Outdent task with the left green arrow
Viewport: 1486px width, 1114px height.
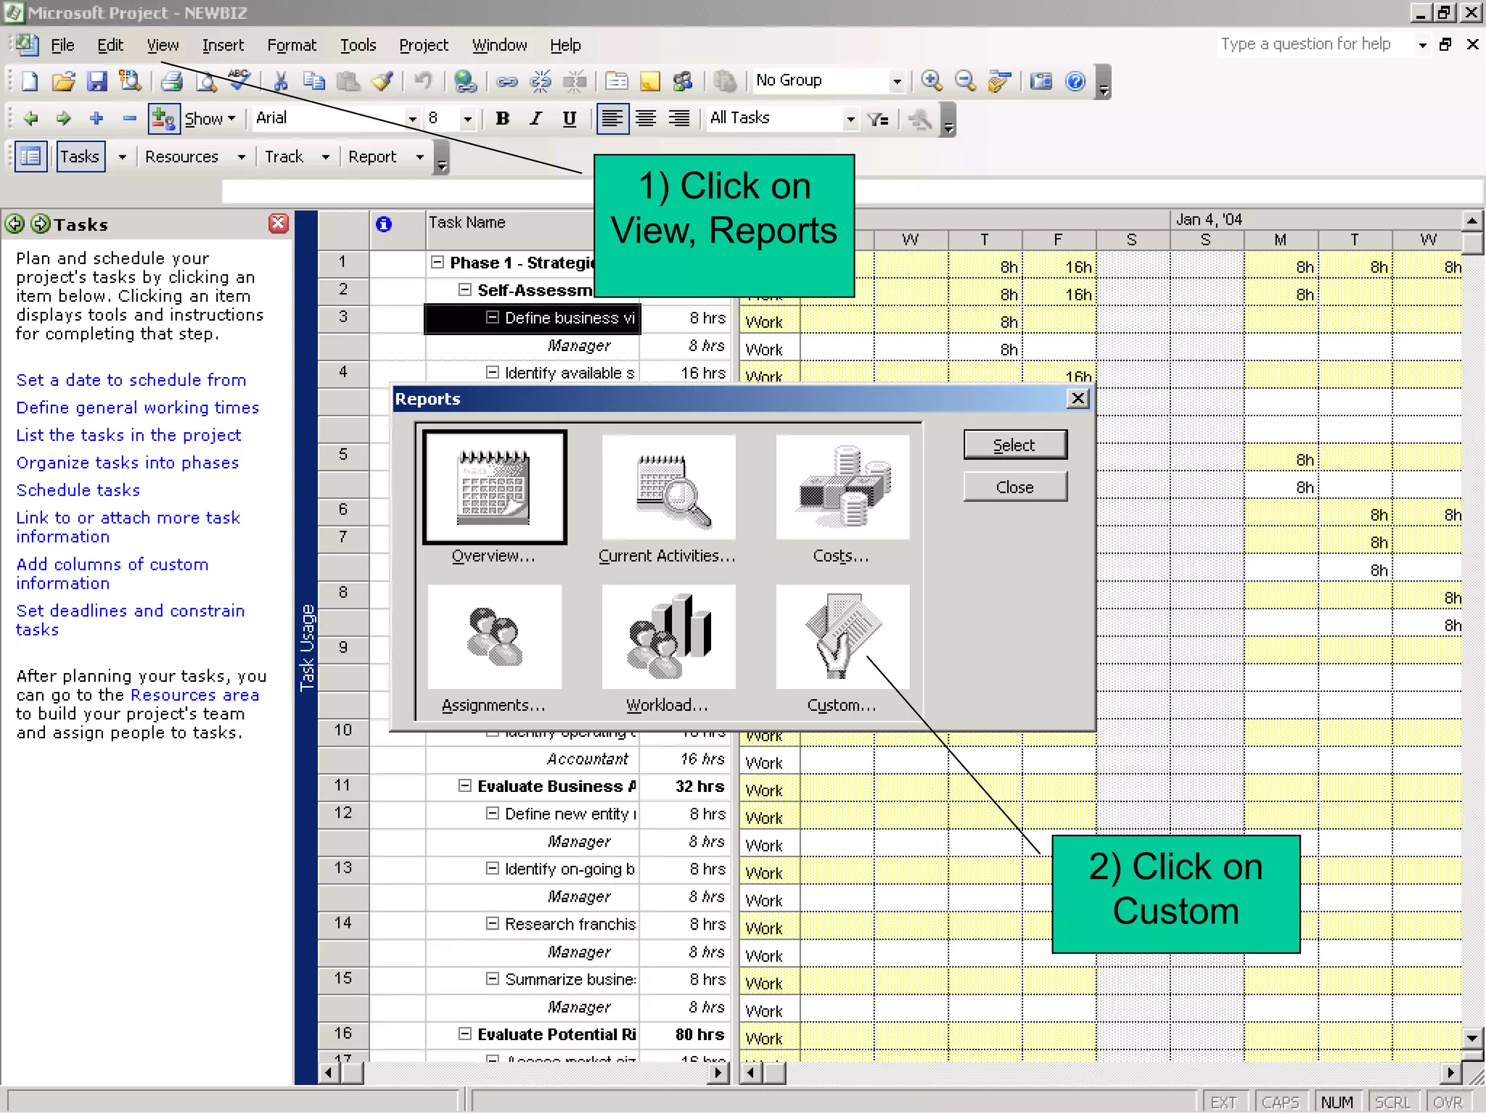point(30,118)
